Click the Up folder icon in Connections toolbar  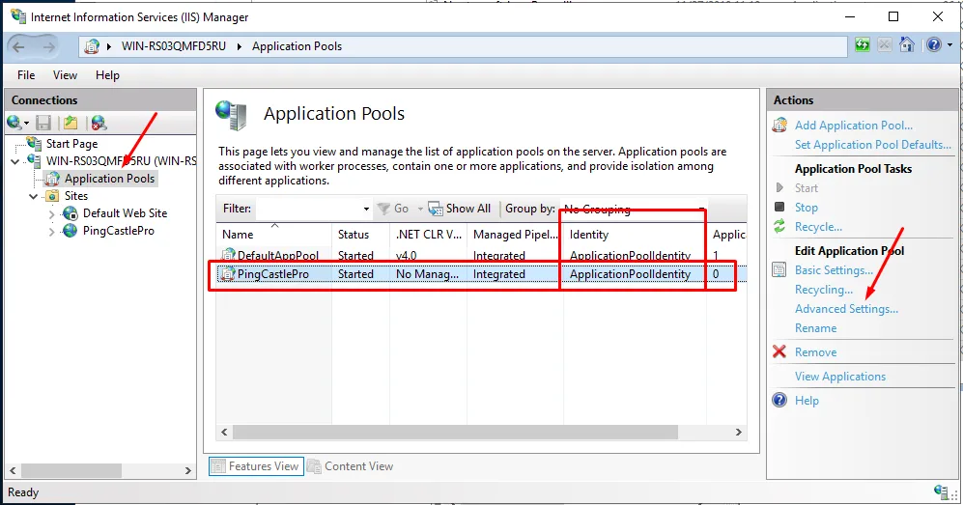(x=71, y=123)
